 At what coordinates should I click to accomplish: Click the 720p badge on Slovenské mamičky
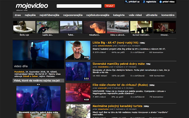pos(148,64)
